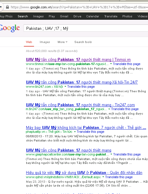Click the Google logo

point(10,28)
